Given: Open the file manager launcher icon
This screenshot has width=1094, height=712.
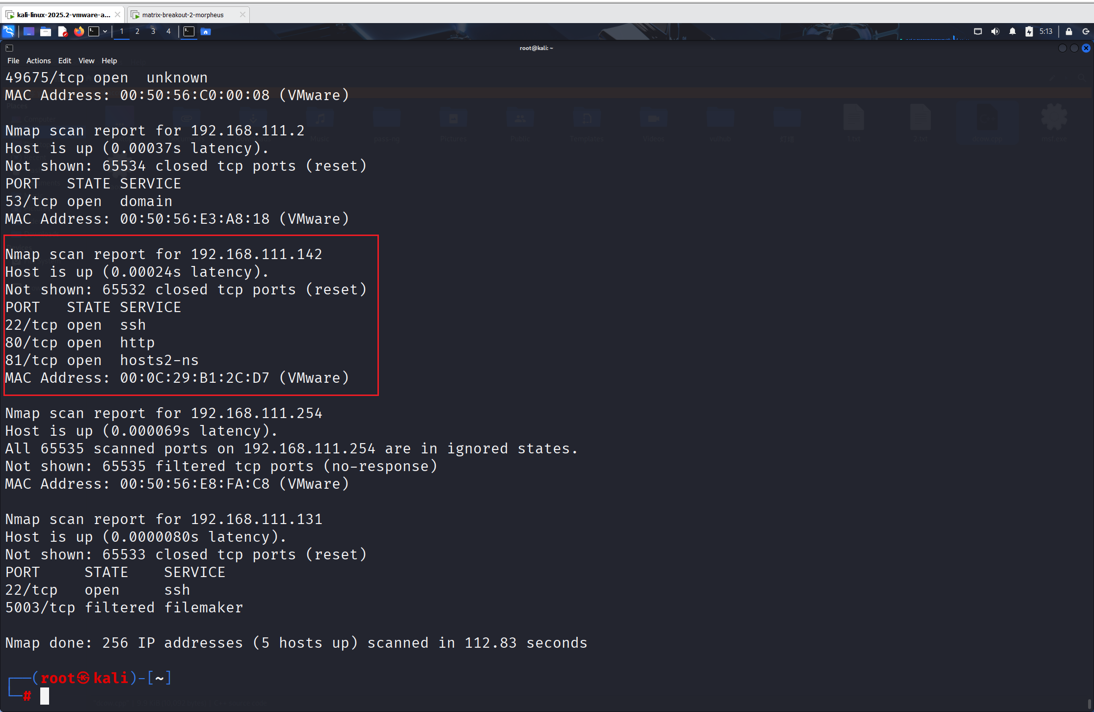Looking at the screenshot, I should pyautogui.click(x=46, y=32).
